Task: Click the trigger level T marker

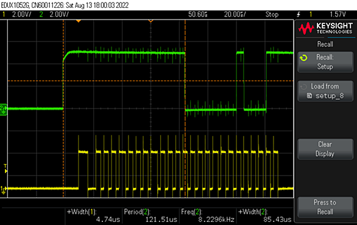Action: pos(5,168)
